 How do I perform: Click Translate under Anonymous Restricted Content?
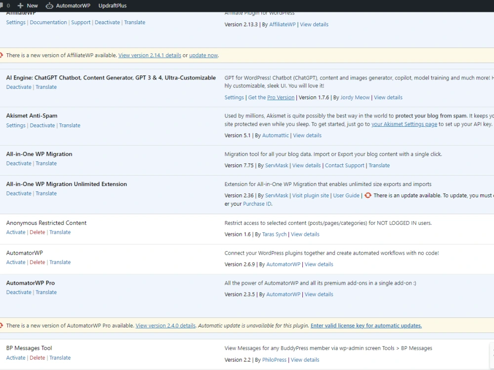coord(60,232)
